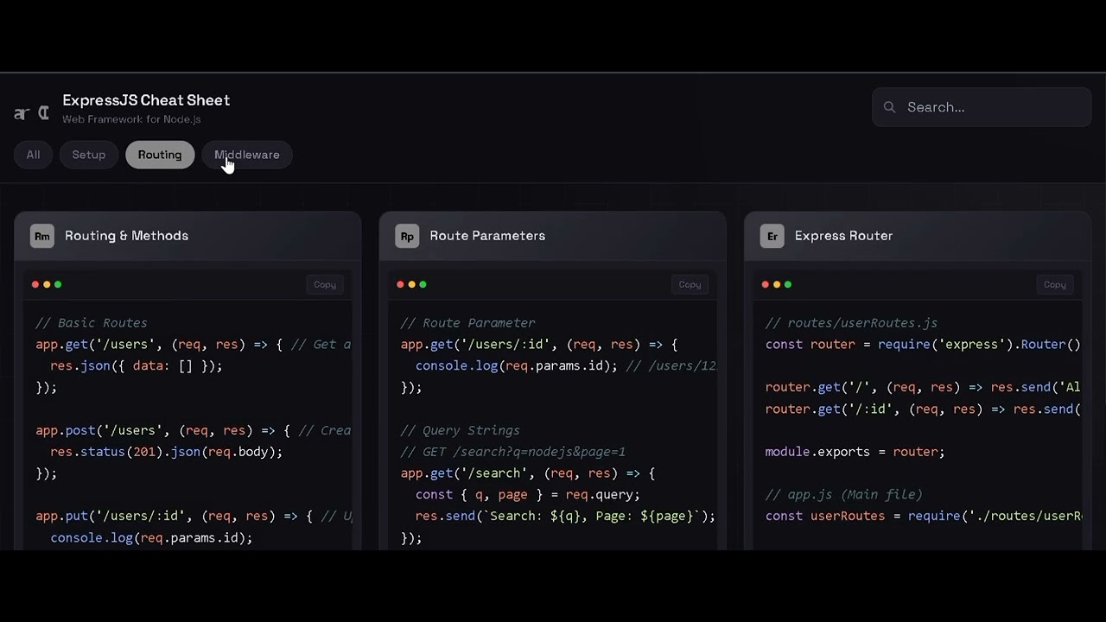Copy the Routing & Methods code snippet
The height and width of the screenshot is (622, 1106).
[x=325, y=284]
